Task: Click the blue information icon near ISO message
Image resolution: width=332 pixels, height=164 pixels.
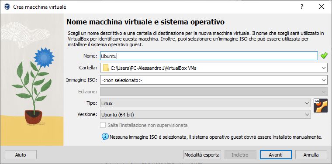Action: coord(105,137)
